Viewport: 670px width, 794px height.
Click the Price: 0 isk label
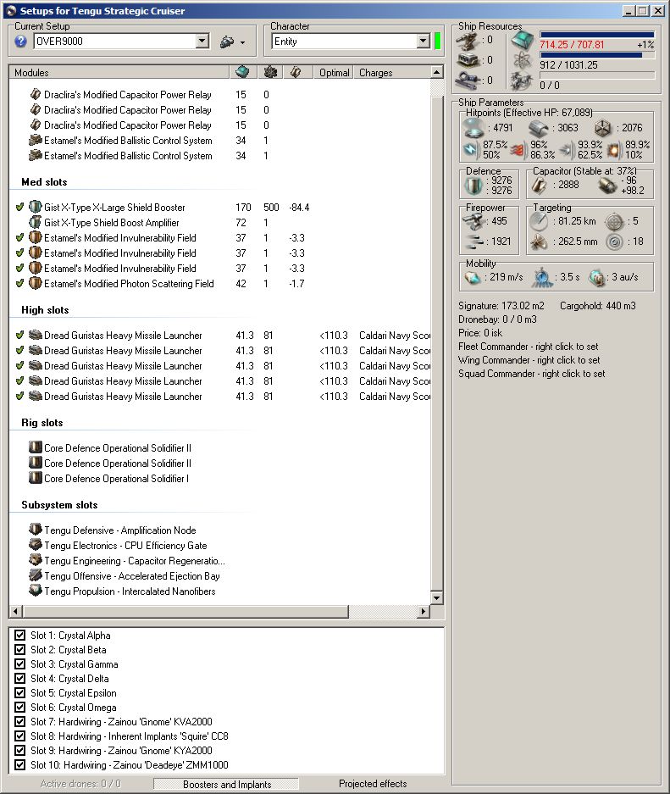[x=480, y=333]
